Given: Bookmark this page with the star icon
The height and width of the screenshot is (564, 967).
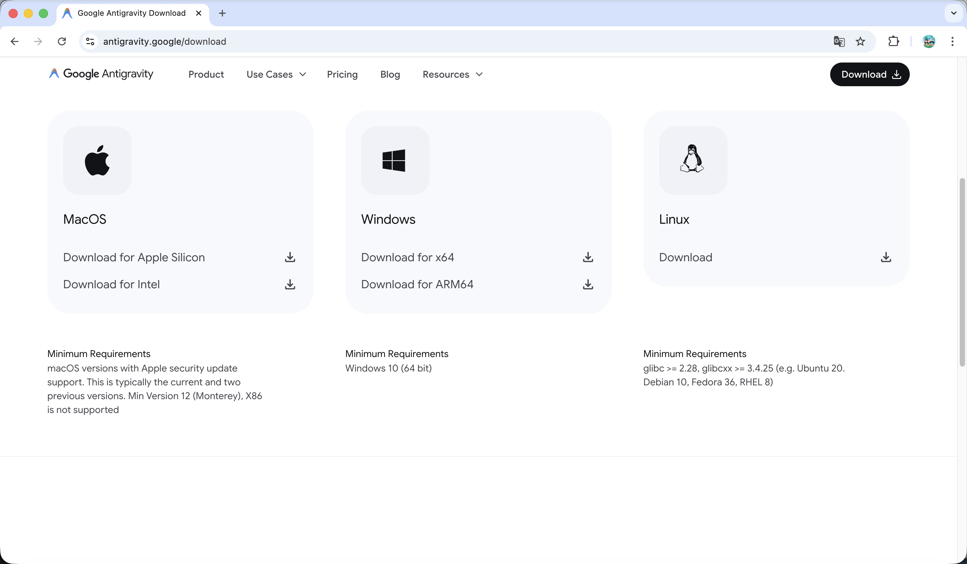Looking at the screenshot, I should (x=860, y=41).
